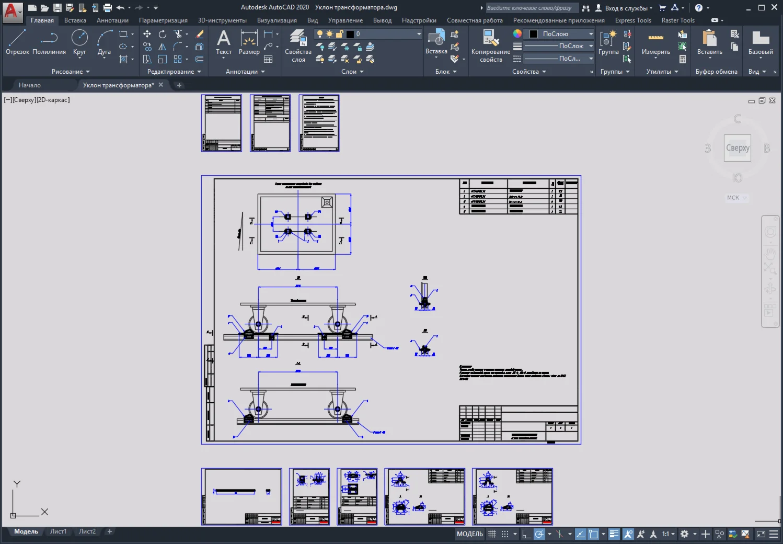Click Вход в службы sign-in

pos(624,8)
